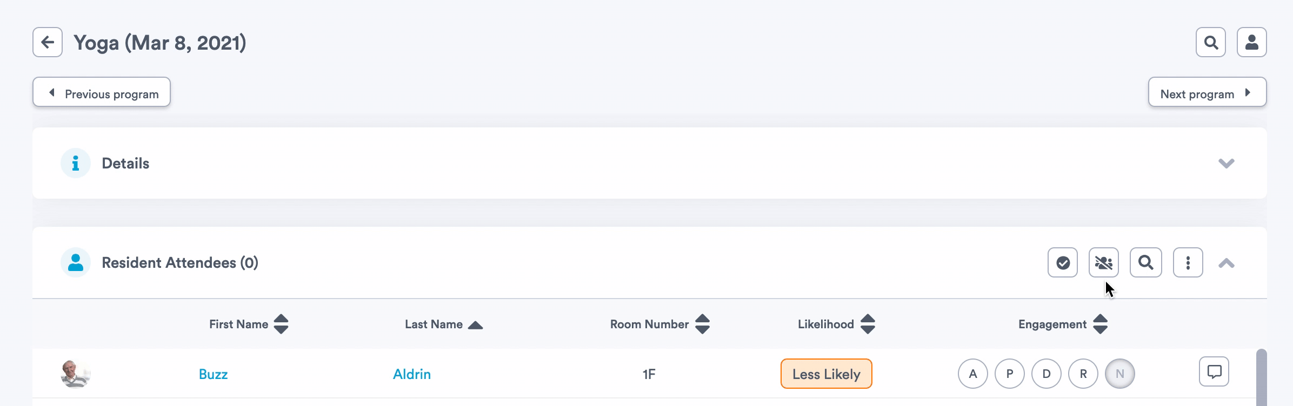
Task: Select engagement P for Buzz Aldrin
Action: tap(1009, 374)
